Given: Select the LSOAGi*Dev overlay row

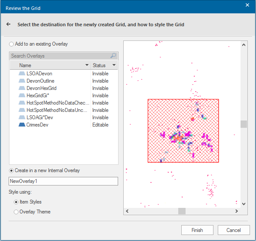Looking at the screenshot, I should tap(64, 117).
